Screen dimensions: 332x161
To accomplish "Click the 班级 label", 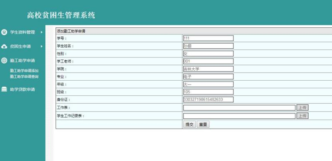I will click(x=61, y=92).
